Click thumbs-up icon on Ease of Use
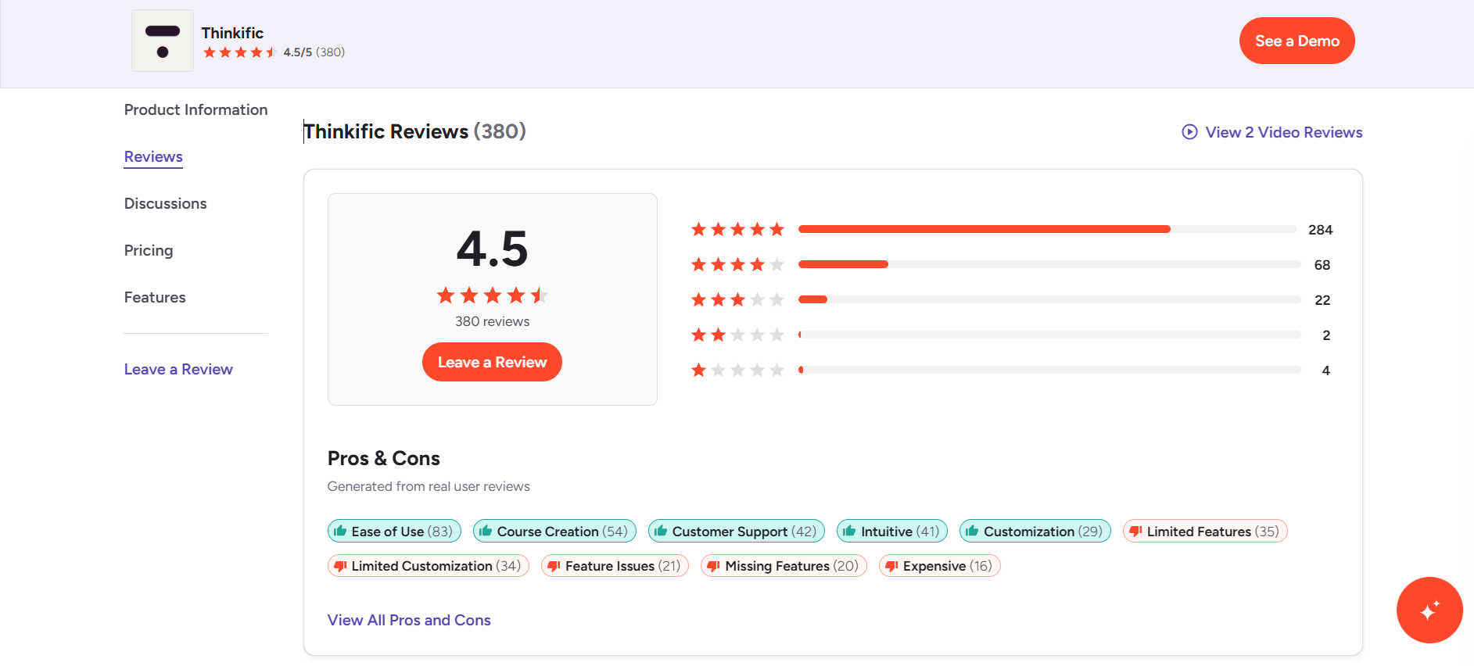Viewport: 1474px width, 666px height. click(340, 531)
